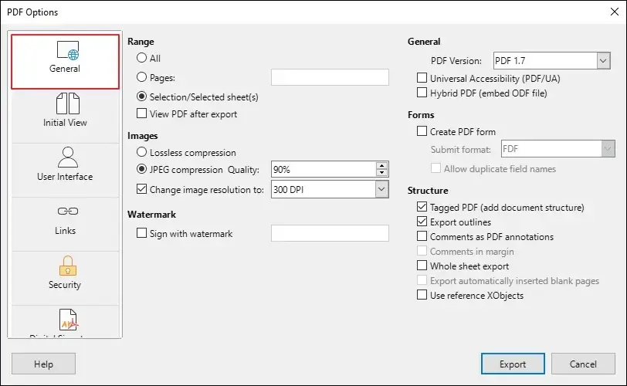
Task: Open the User Interface person icon
Action: point(68,157)
